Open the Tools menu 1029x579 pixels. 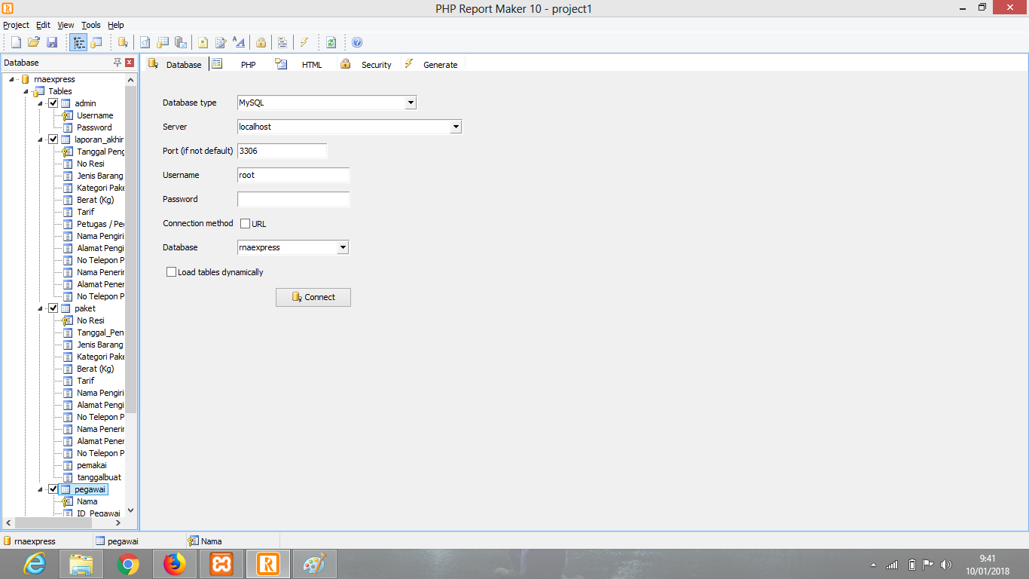(90, 25)
